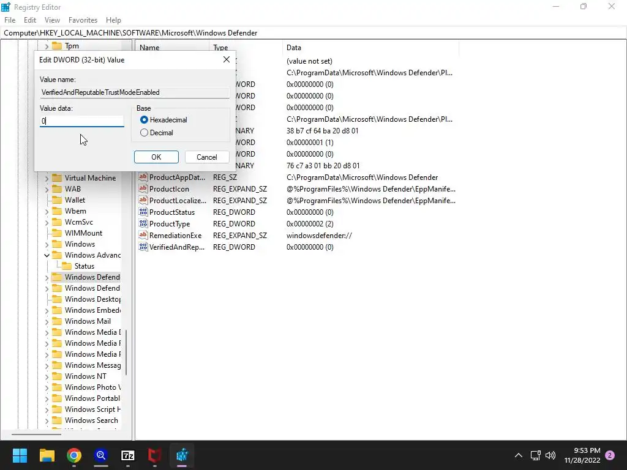The image size is (627, 470).
Task: Expand the Windows Mail key
Action: (47, 321)
